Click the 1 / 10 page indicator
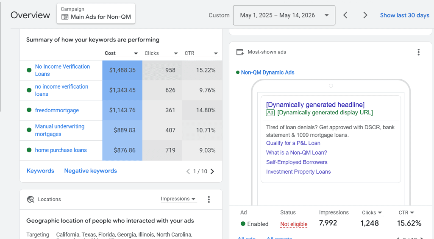The image size is (434, 239). [200, 172]
